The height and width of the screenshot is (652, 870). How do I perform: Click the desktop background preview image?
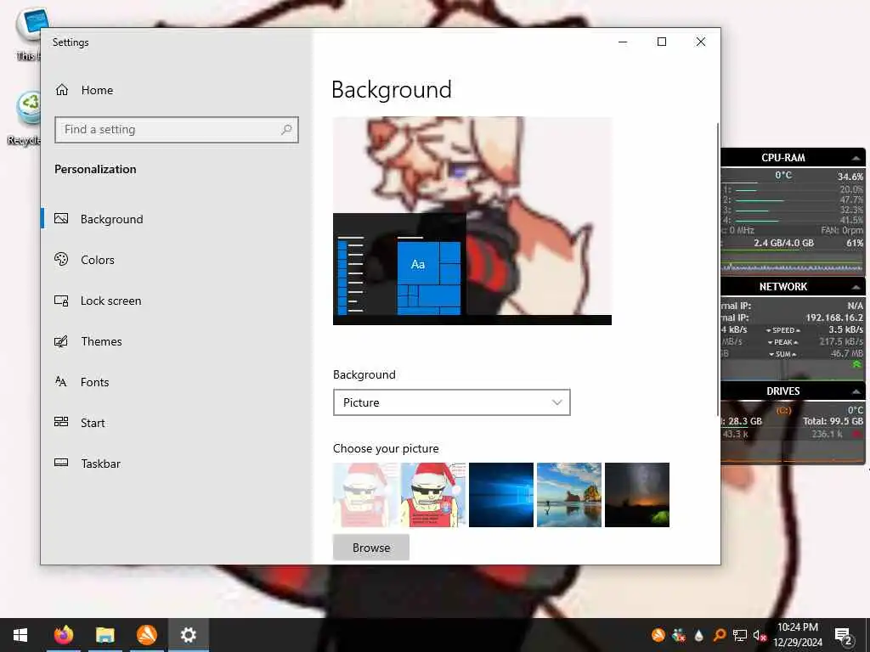coord(472,221)
